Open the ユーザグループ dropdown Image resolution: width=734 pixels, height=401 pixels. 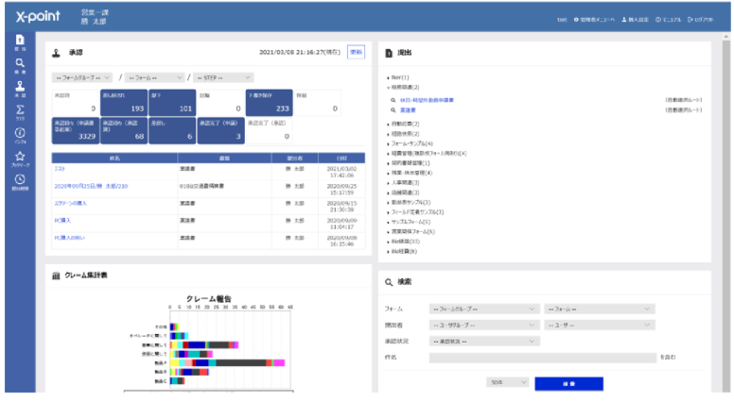[x=484, y=325]
